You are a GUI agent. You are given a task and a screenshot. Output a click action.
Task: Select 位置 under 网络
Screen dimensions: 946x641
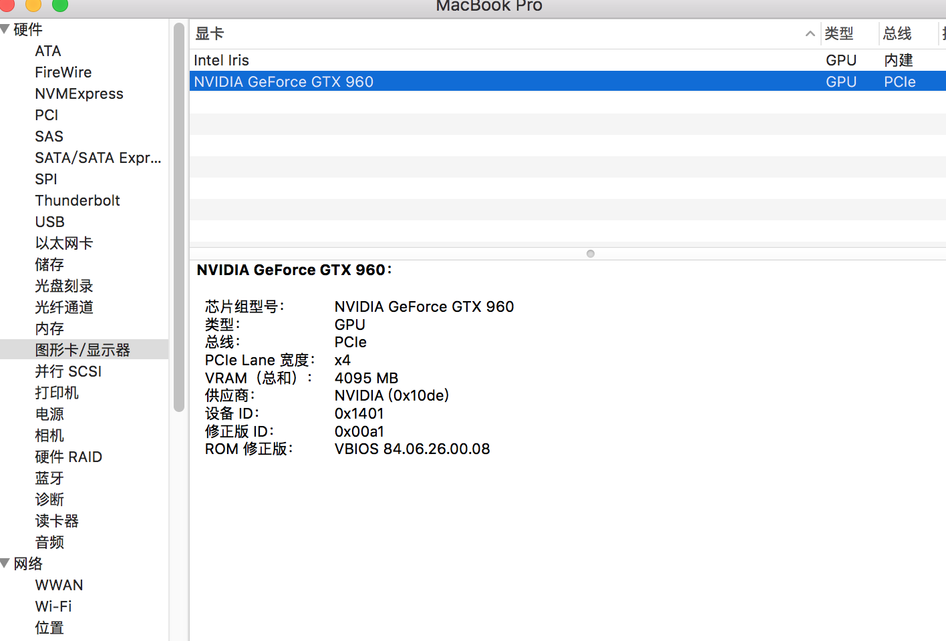coord(49,628)
